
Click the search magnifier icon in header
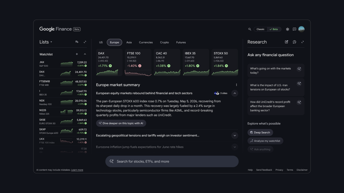point(250,29)
